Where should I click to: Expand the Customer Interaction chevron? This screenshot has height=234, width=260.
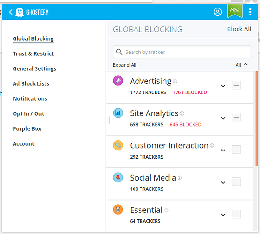point(223,151)
